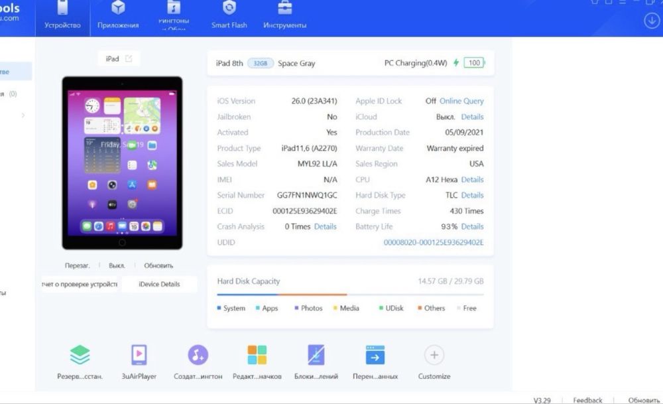Click the Others legend swatch
This screenshot has height=404, width=663.
420,308
